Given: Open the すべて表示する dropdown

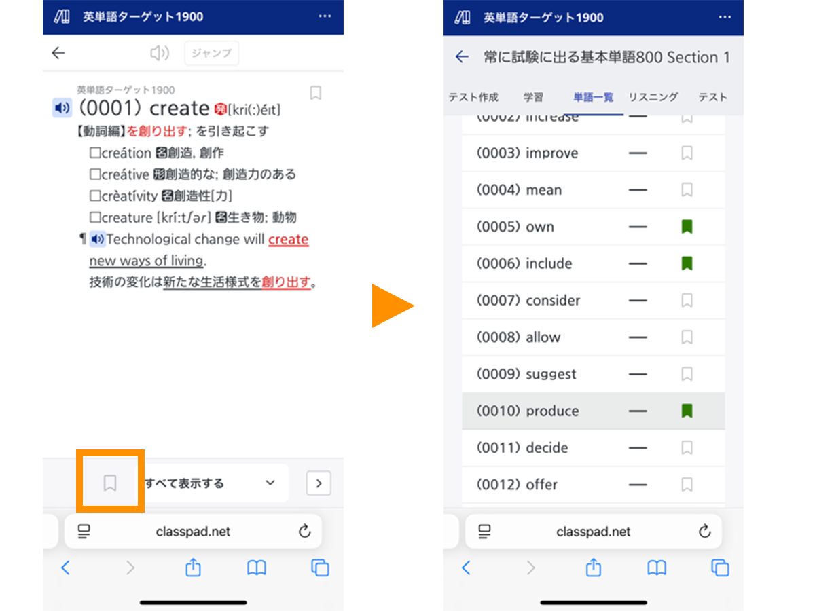Looking at the screenshot, I should pyautogui.click(x=213, y=483).
